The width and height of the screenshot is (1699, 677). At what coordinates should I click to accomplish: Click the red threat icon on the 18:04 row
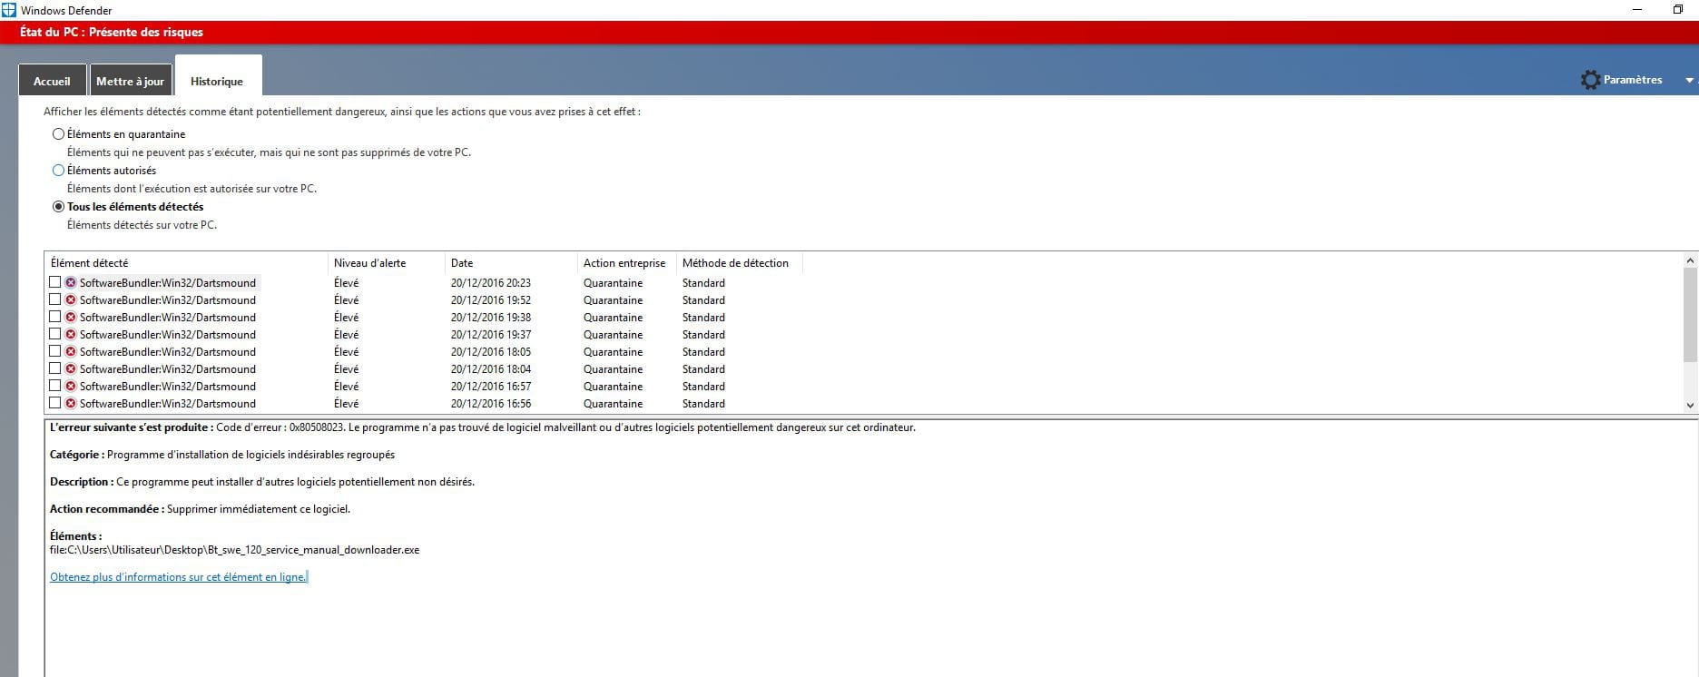click(71, 368)
